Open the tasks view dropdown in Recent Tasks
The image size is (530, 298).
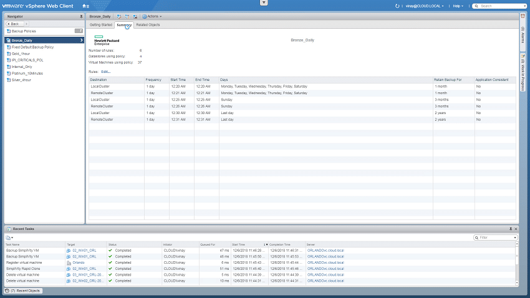(9, 238)
